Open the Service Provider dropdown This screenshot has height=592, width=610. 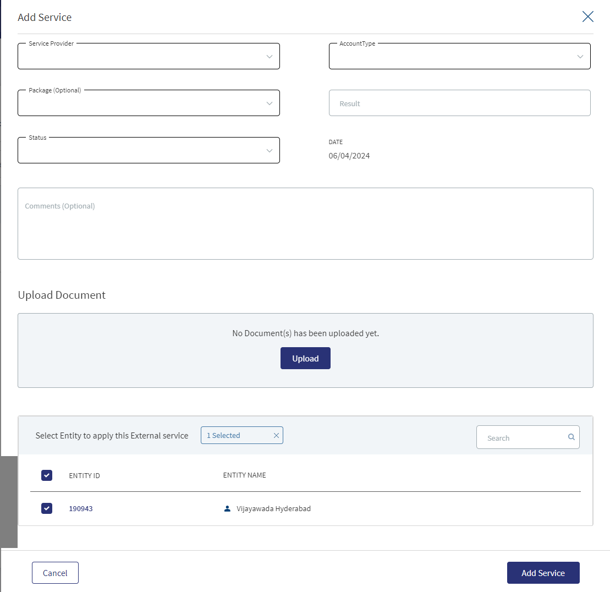click(x=149, y=56)
